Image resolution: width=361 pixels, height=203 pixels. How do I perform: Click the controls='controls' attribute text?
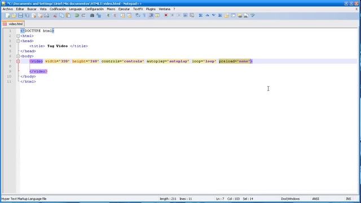click(123, 61)
